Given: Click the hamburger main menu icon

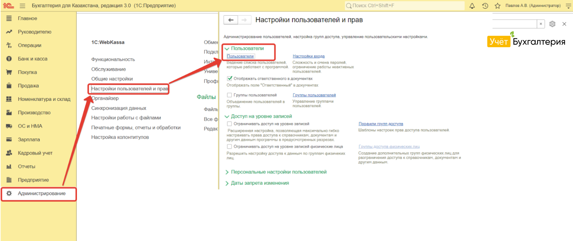Looking at the screenshot, I should (22, 6).
